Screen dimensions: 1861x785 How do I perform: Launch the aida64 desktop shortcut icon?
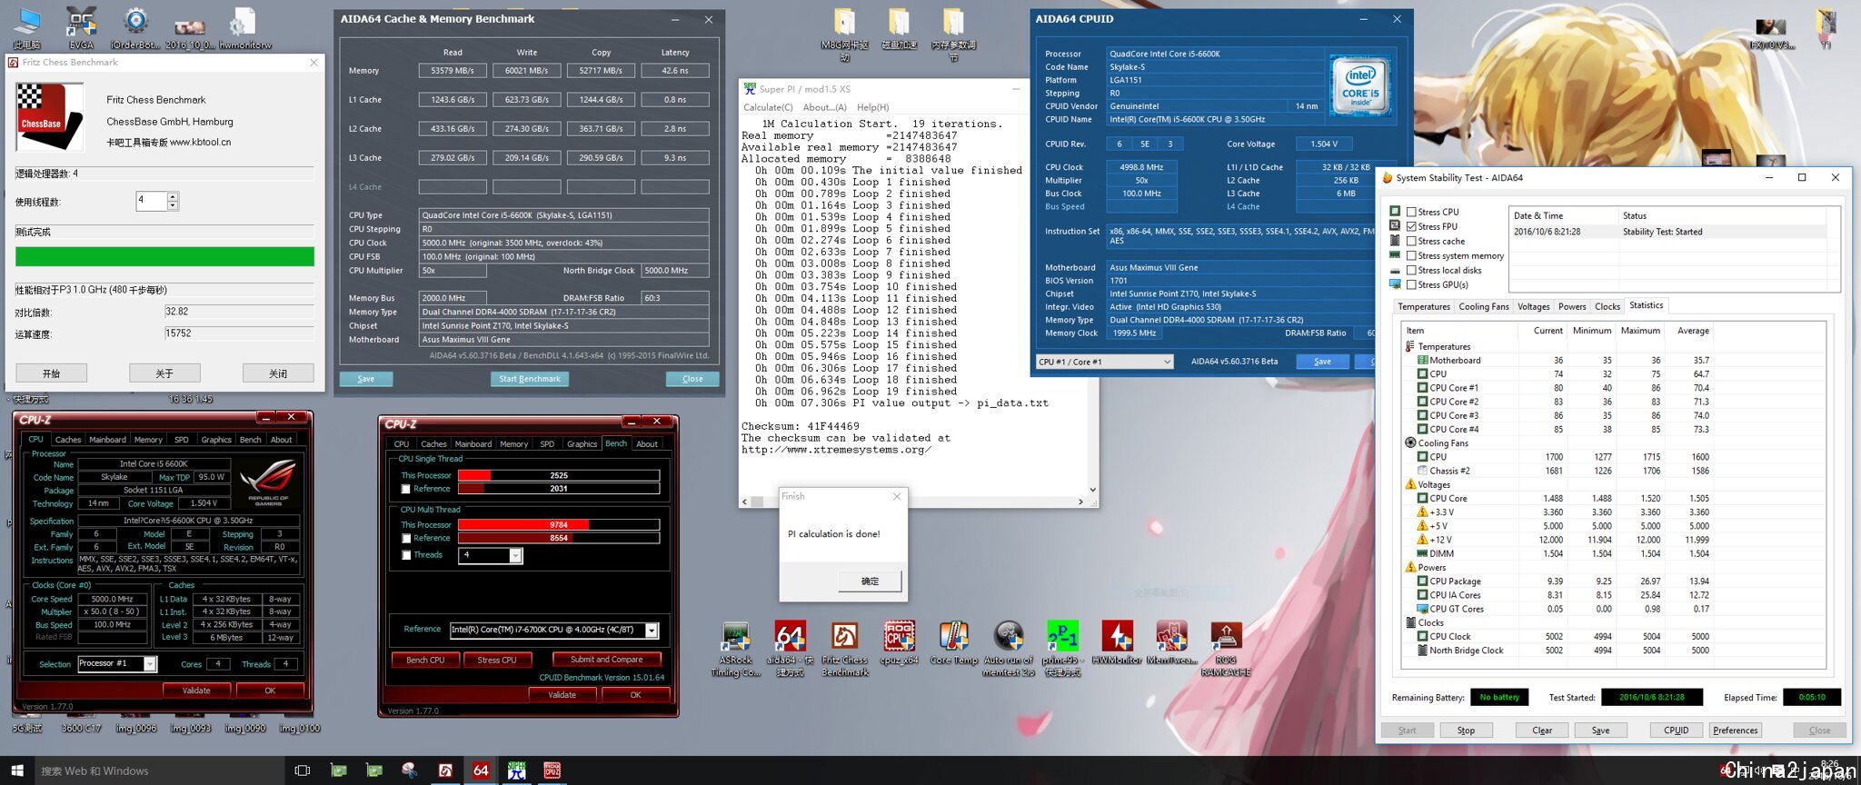click(790, 649)
